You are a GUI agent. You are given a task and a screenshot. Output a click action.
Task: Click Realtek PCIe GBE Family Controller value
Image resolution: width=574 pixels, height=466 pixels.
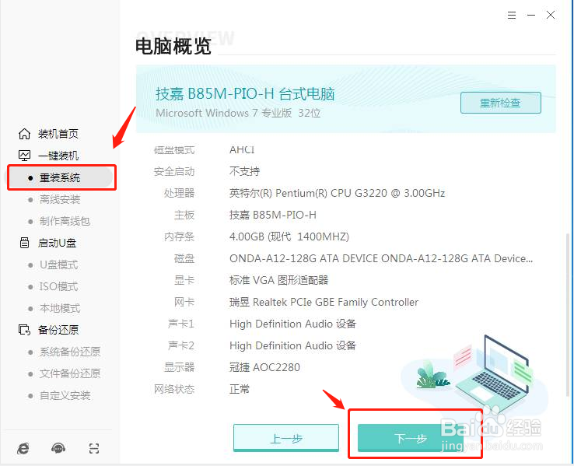coord(324,302)
